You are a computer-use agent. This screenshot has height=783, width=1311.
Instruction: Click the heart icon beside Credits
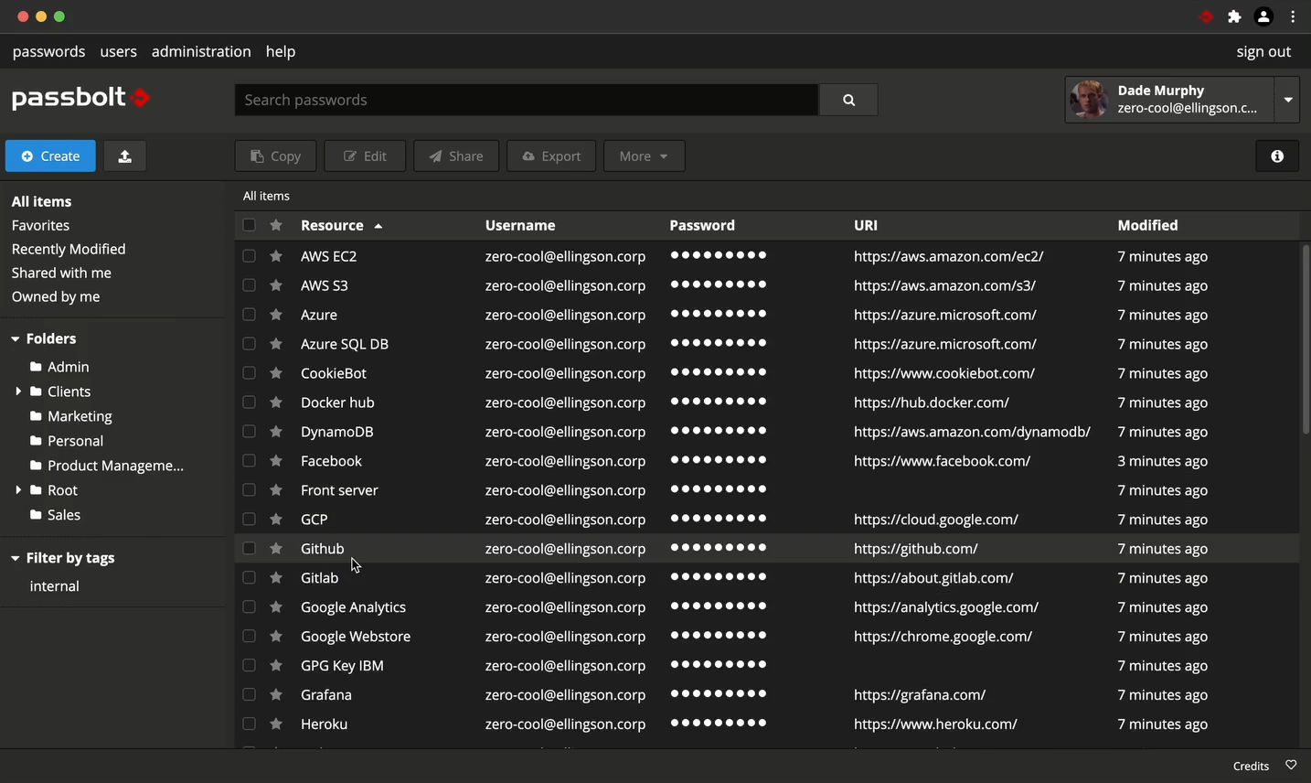pos(1291,766)
